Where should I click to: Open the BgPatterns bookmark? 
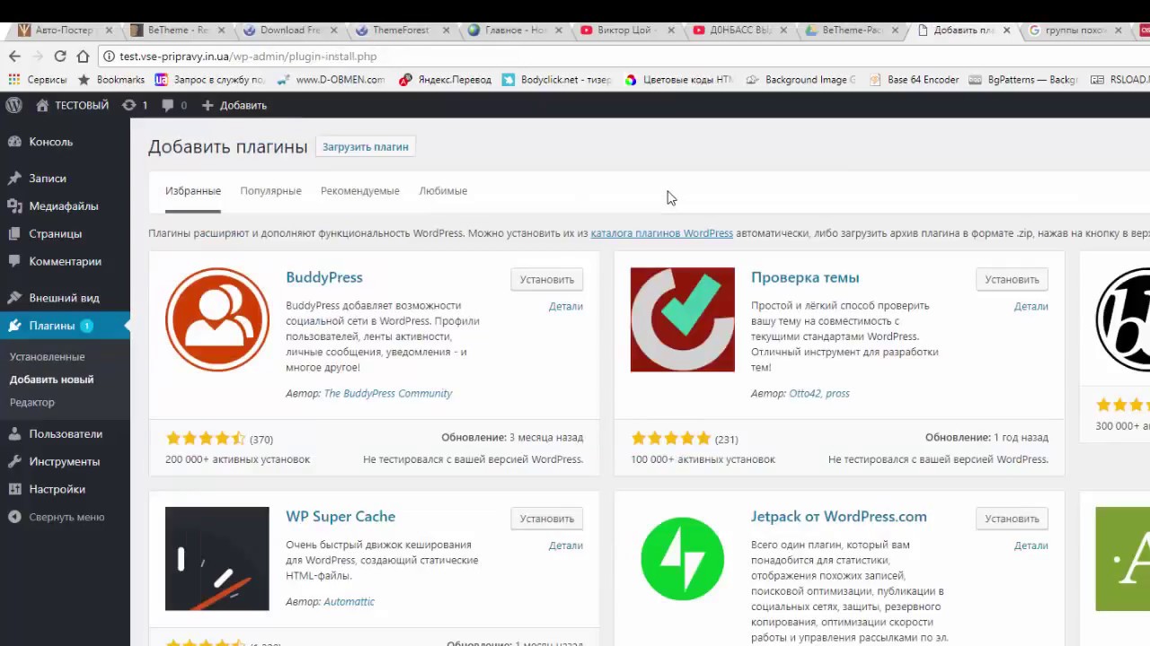(1024, 79)
